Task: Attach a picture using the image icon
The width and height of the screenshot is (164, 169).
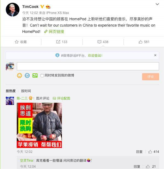Action: click(35, 75)
